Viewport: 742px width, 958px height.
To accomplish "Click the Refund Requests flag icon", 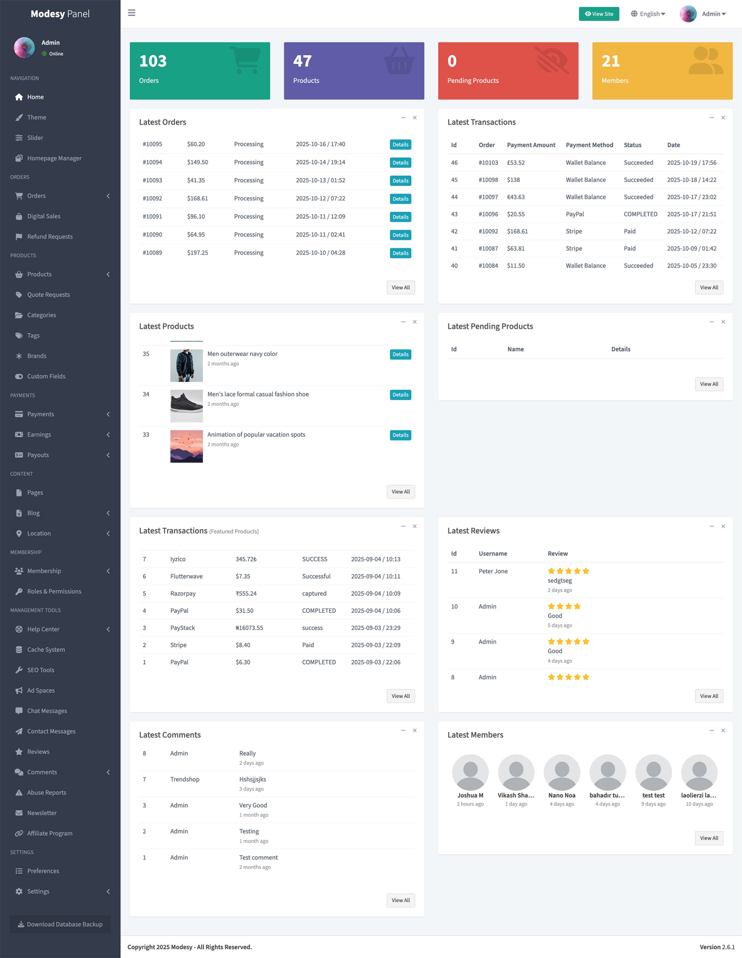I will (x=19, y=237).
